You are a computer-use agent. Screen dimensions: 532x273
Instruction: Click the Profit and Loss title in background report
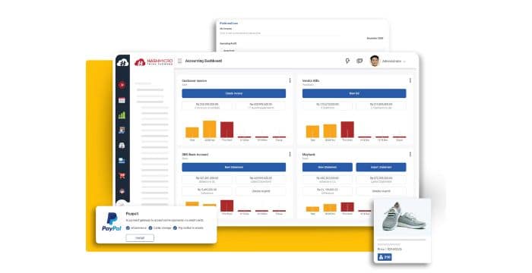(229, 24)
